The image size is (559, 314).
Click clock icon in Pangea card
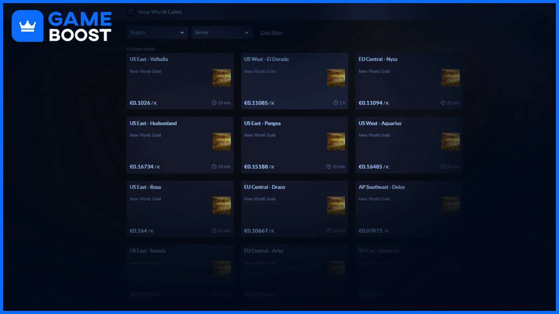328,167
